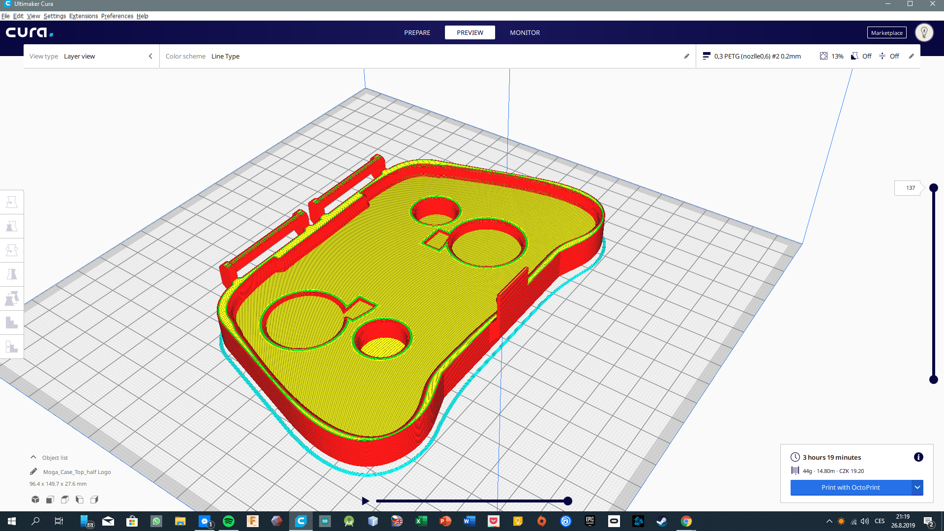The width and height of the screenshot is (944, 531).
Task: Select the Rotate tool in left toolbar
Action: tap(12, 250)
